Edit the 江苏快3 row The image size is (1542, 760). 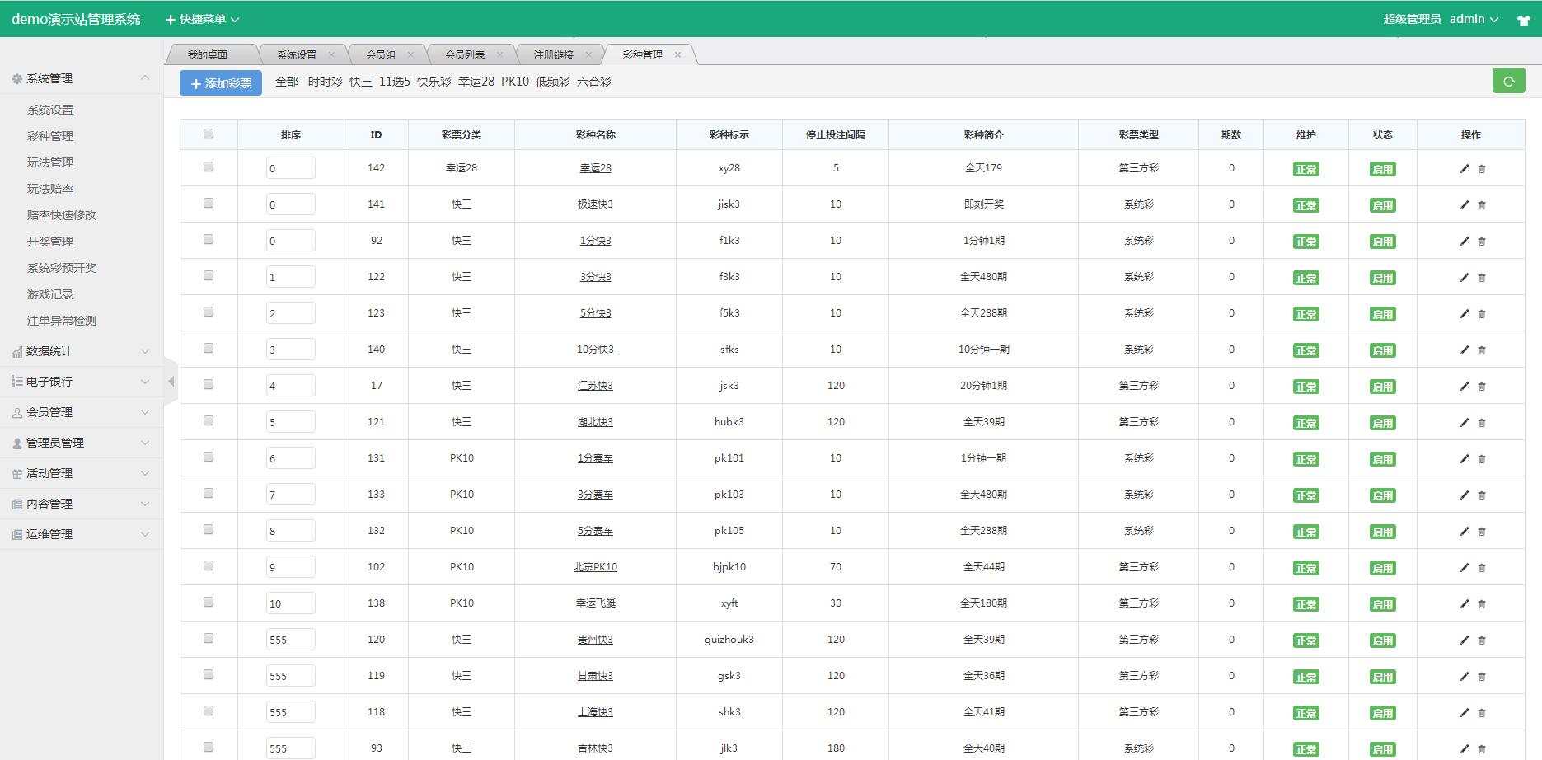[1465, 386]
